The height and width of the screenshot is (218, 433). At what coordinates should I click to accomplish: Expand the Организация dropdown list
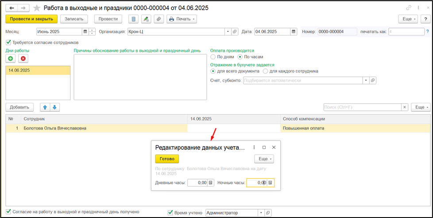pos(228,31)
